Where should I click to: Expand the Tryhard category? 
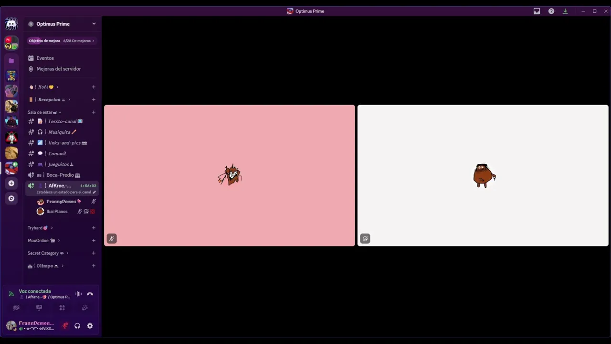click(x=40, y=228)
